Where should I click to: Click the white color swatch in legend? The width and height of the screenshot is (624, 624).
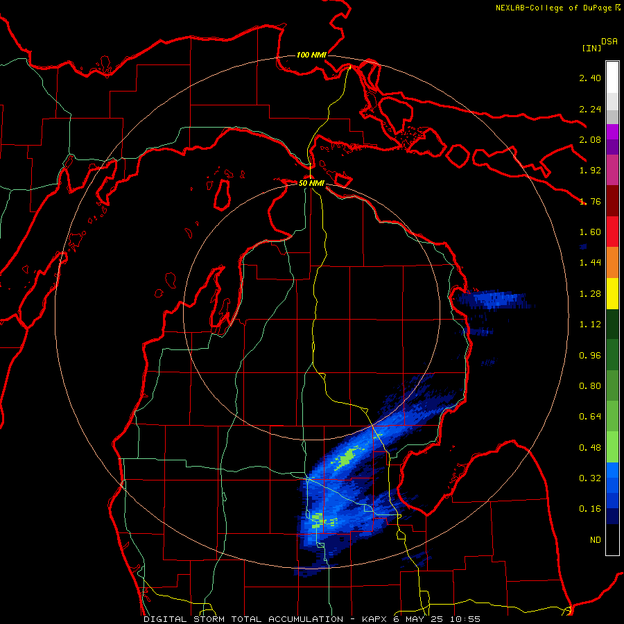[x=612, y=78]
